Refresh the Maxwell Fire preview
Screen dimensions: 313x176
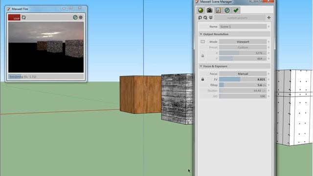pyautogui.click(x=24, y=18)
